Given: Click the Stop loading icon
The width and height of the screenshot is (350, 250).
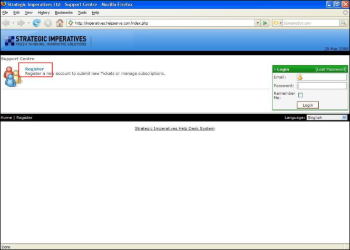Looking at the screenshot, I should pos(48,23).
